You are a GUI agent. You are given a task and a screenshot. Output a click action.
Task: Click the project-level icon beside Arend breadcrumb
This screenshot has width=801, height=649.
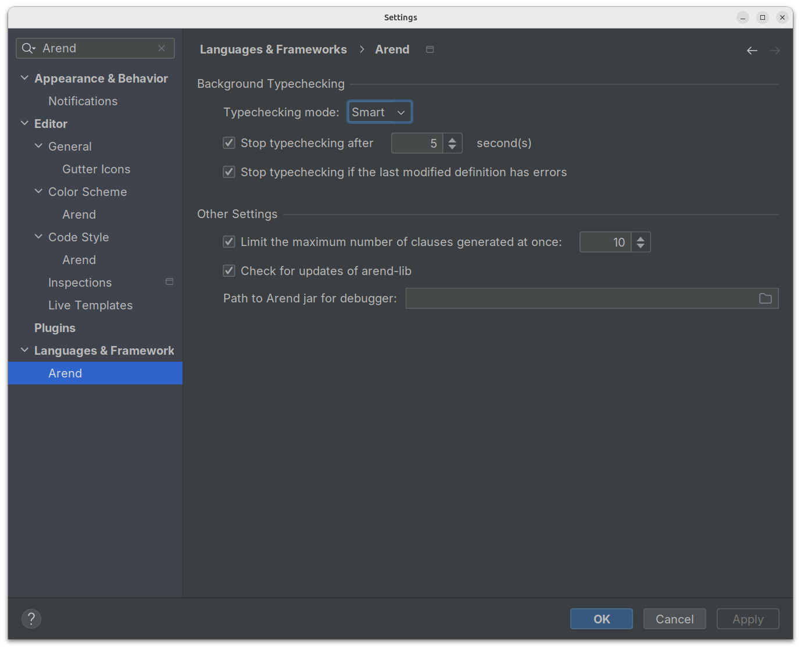coord(430,49)
